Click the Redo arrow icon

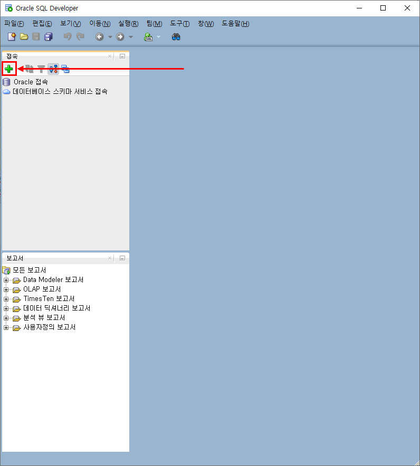80,37
